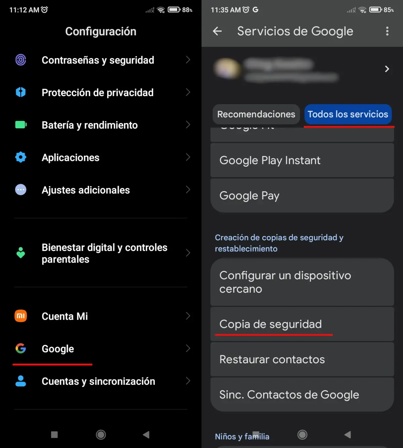403x448 pixels.
Task: Open Bienestar digital y controles parentales chevron
Action: click(x=188, y=253)
